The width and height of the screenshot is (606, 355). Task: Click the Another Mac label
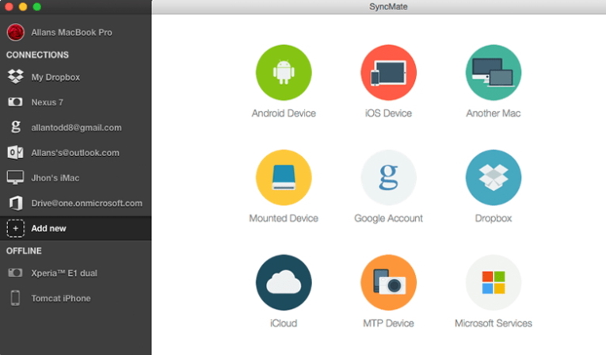pos(494,113)
